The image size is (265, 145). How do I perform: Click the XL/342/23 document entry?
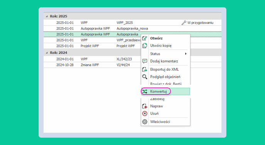pyautogui.click(x=124, y=59)
